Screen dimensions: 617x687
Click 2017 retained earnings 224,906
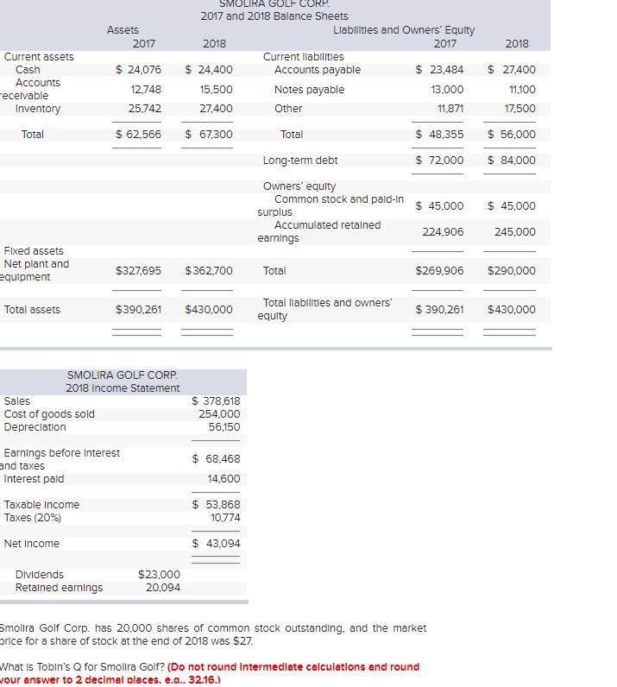443,232
